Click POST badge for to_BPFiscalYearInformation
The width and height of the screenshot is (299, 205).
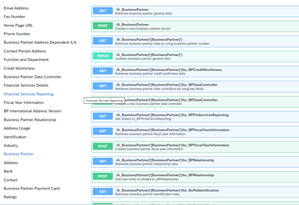click(103, 146)
